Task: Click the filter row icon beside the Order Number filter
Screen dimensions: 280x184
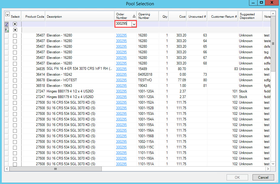Action: point(6,24)
